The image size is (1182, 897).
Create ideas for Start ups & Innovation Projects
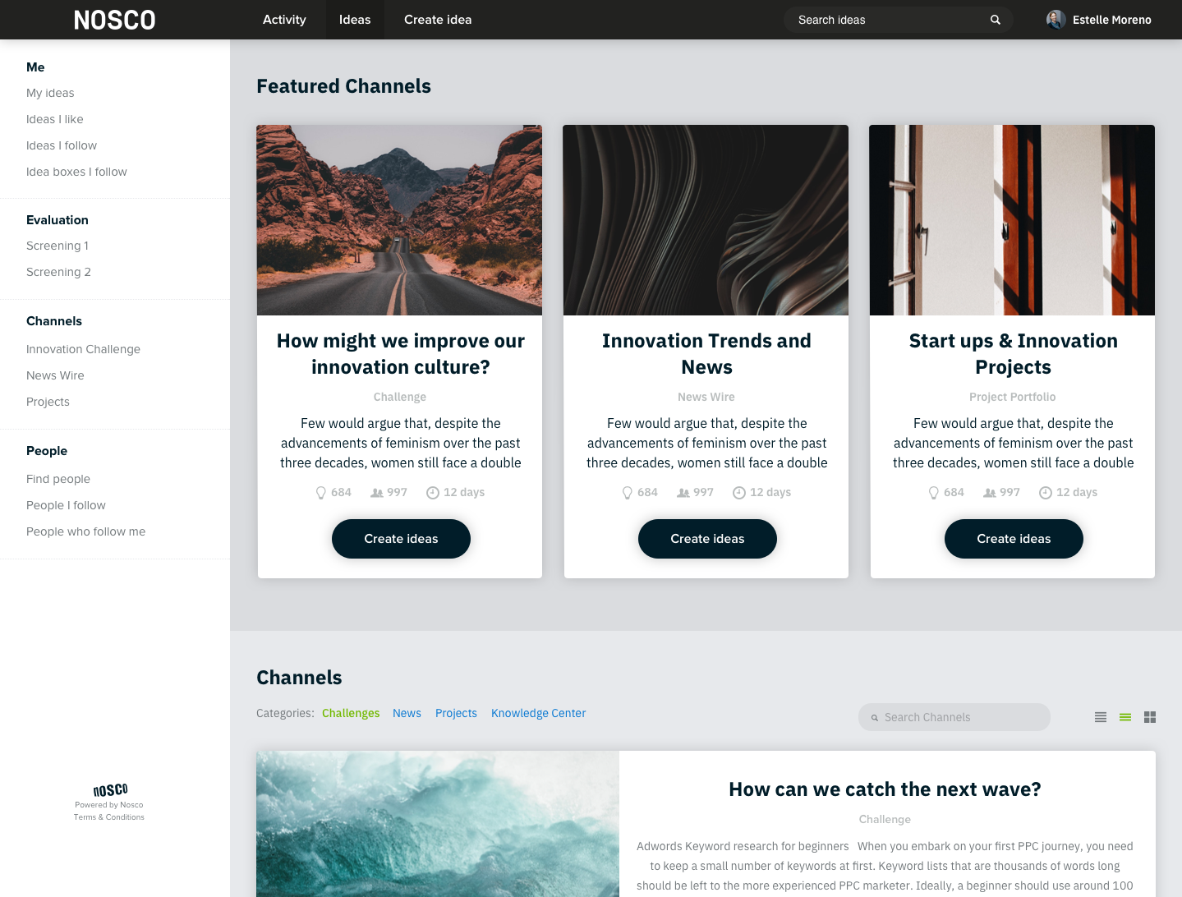coord(1014,539)
